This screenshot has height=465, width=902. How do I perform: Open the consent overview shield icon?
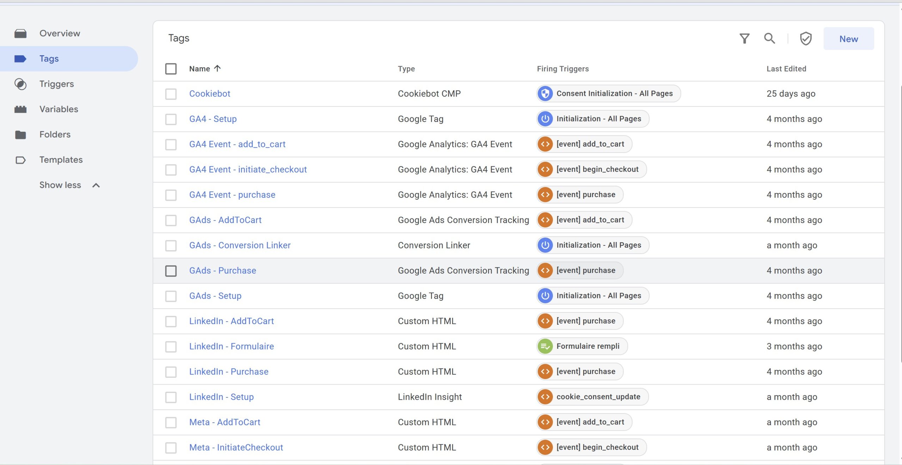click(806, 38)
